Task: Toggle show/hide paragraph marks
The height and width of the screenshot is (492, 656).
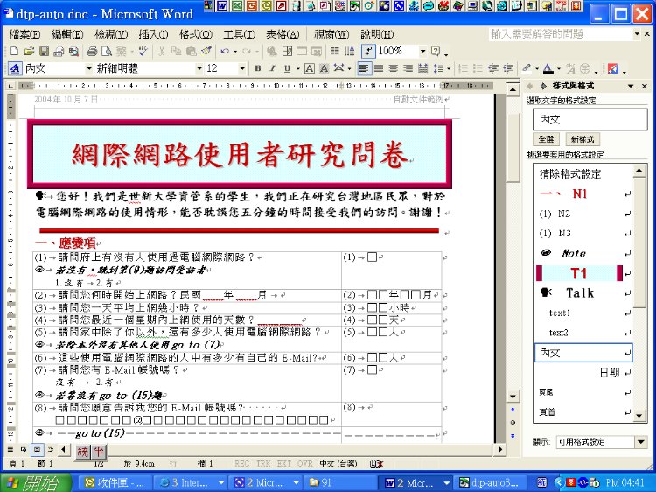Action: [367, 51]
